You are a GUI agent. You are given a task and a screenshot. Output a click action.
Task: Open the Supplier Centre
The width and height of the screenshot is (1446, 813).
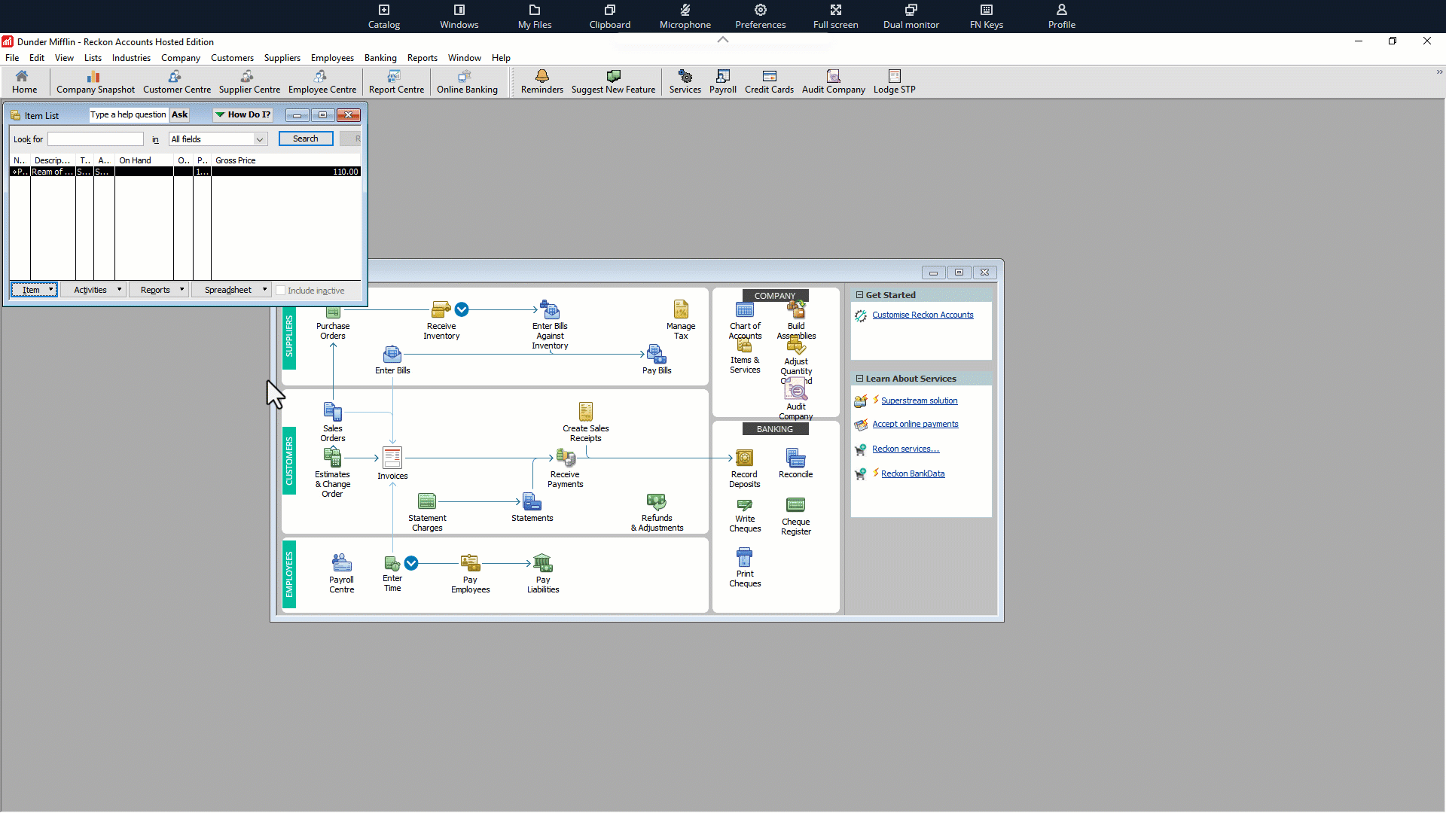click(249, 82)
